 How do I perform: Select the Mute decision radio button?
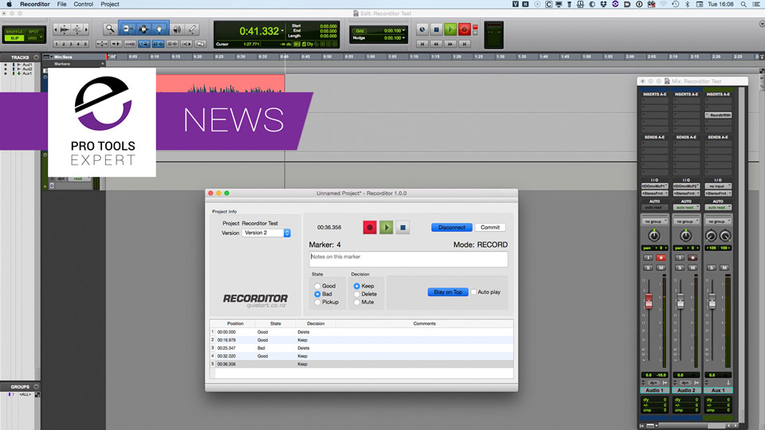[357, 303]
